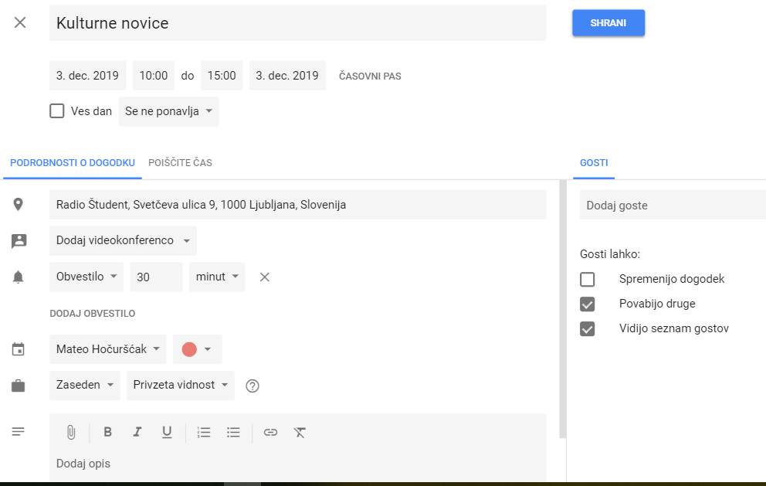Insert a link in description
The image size is (766, 486).
[x=270, y=433]
